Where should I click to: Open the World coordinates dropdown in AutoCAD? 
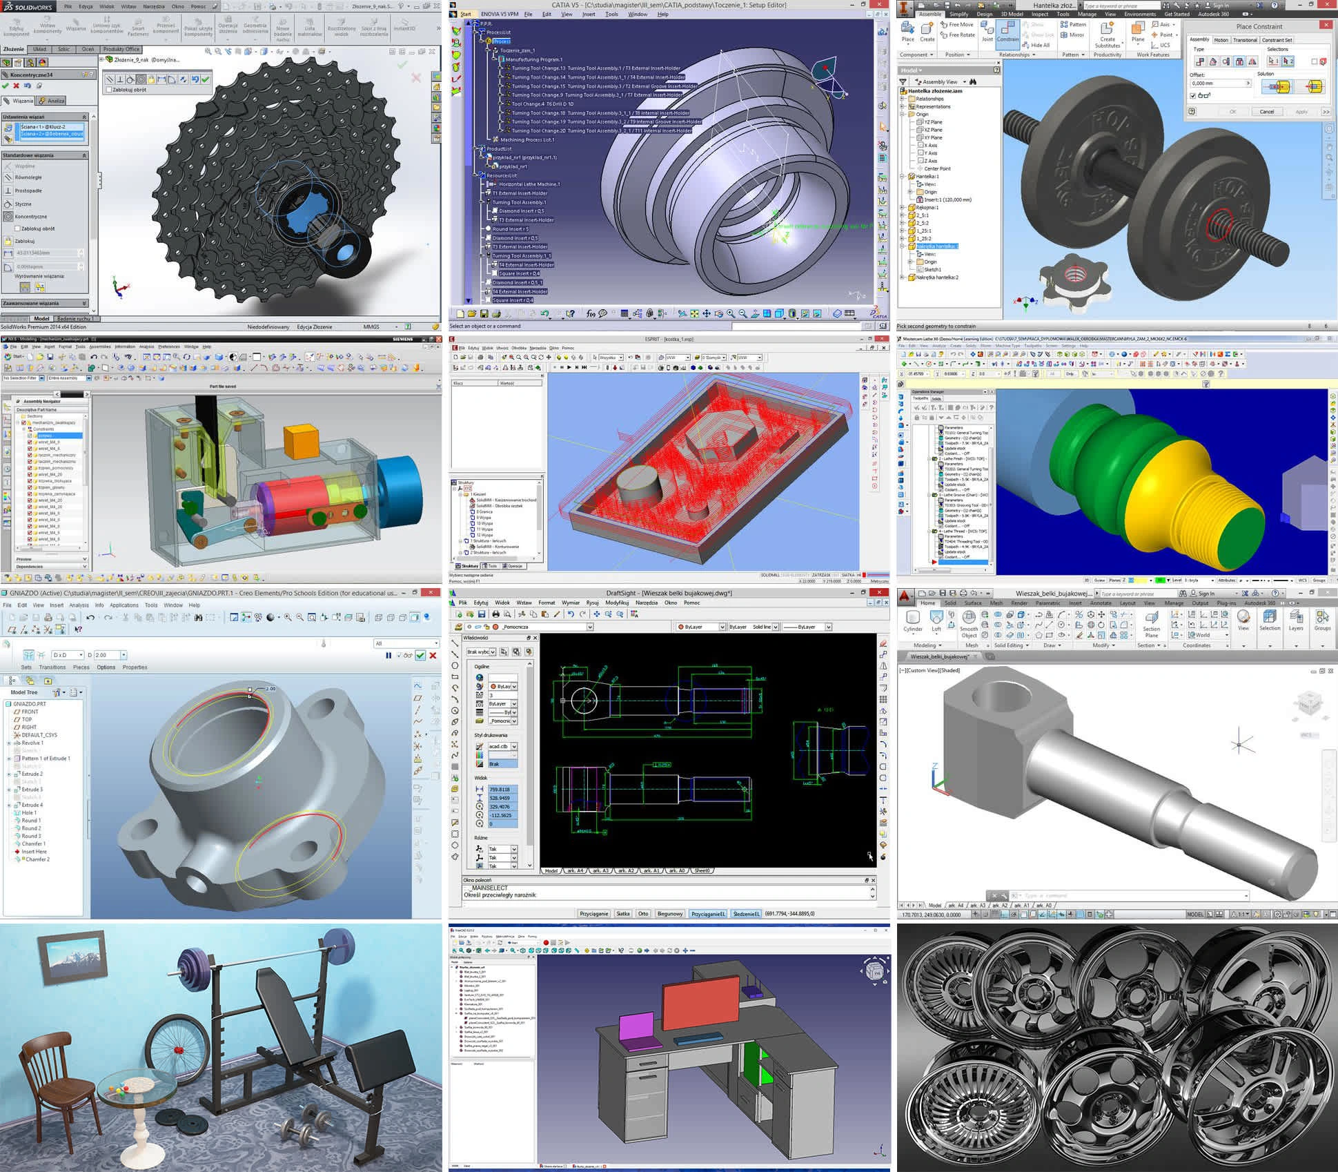tap(1226, 635)
